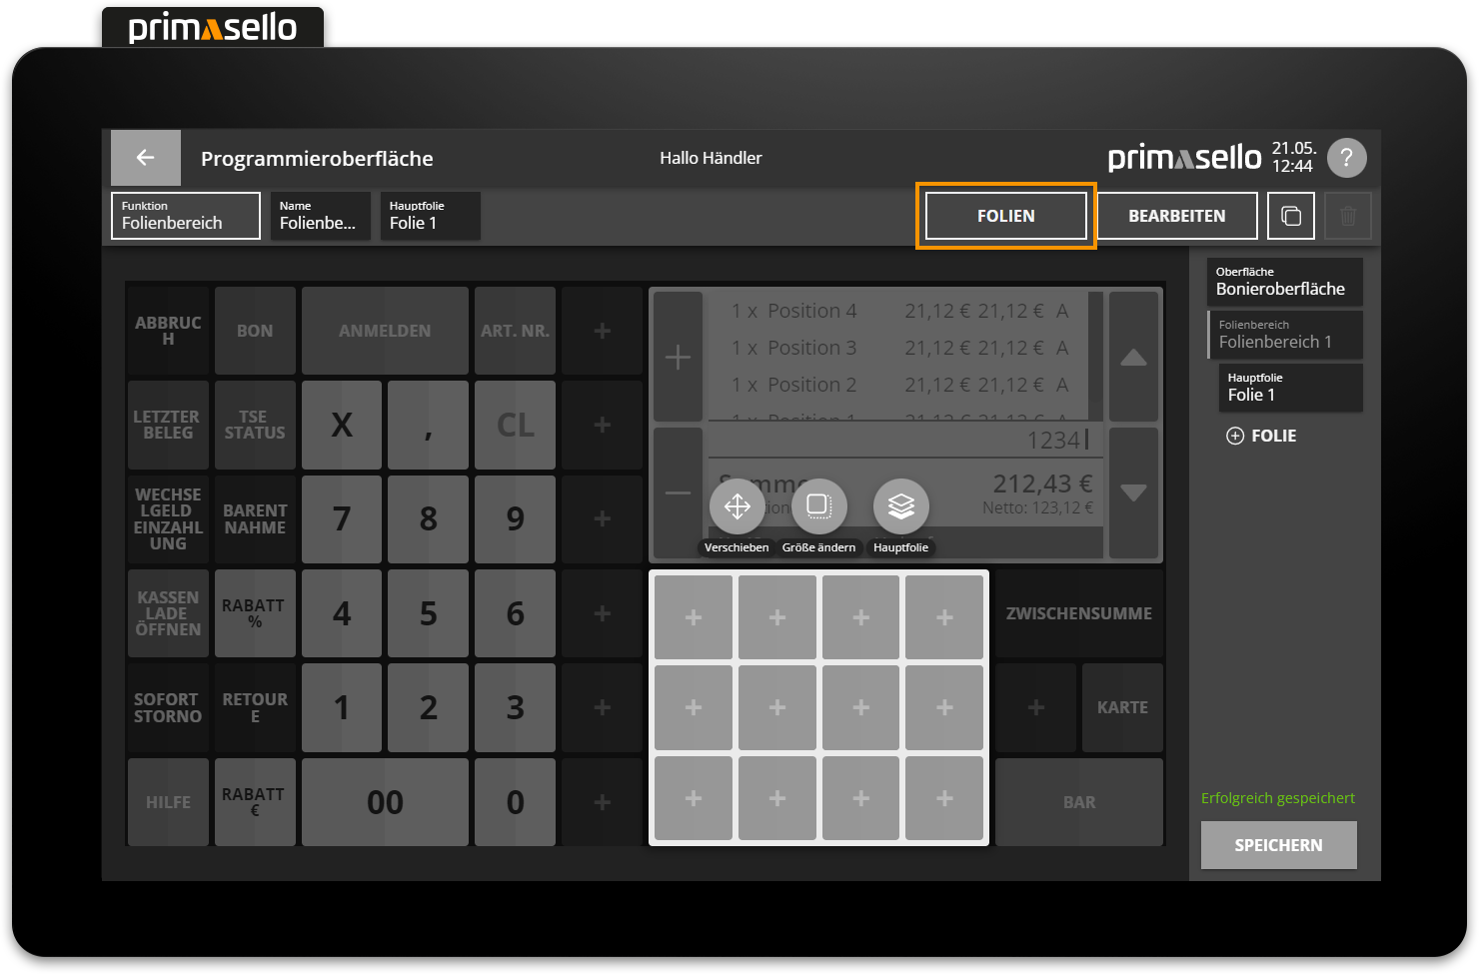
Task: Select the Verschieben move icon
Action: pyautogui.click(x=737, y=506)
